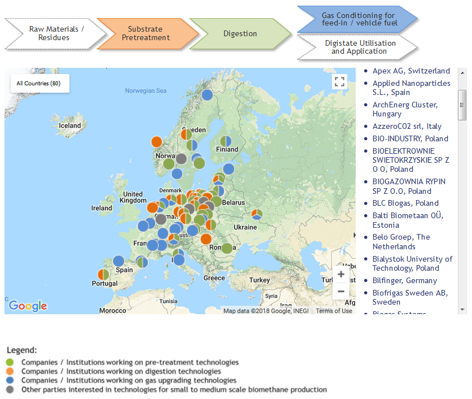Click the blue marker northeast of Belarus

tap(229, 169)
